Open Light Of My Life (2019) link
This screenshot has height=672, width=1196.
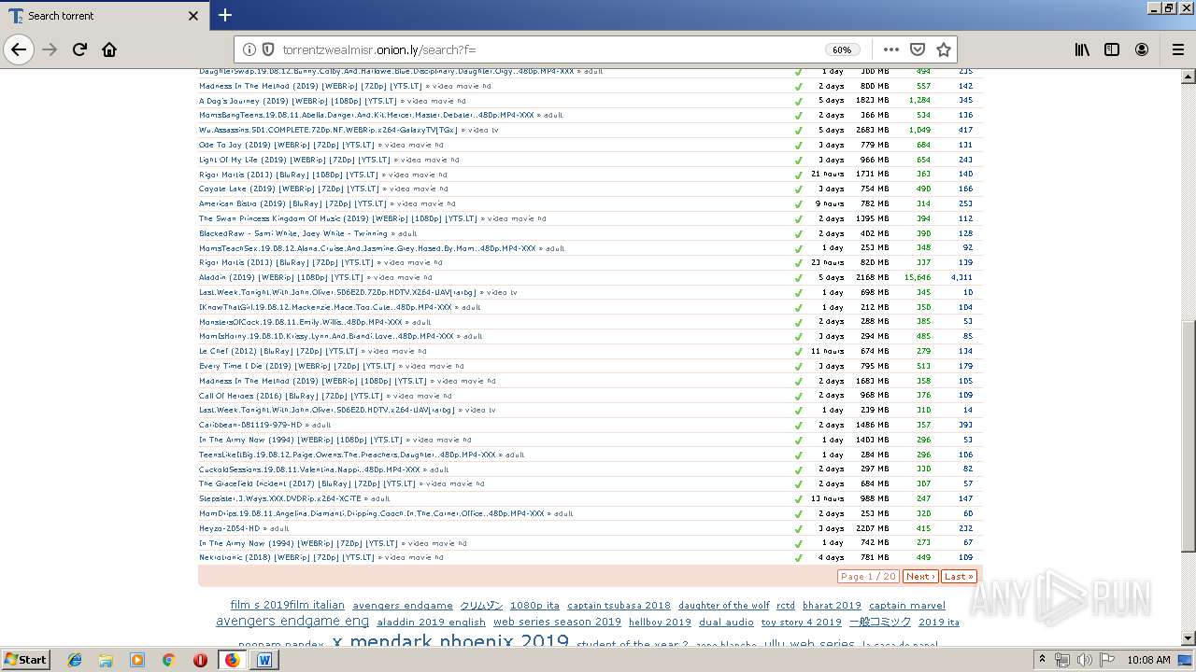coord(295,160)
